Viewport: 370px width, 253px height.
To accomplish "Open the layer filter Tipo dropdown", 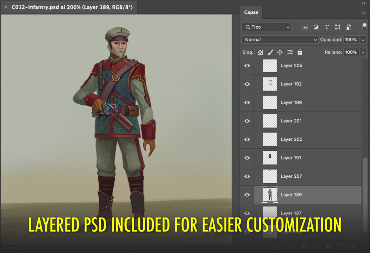I will pyautogui.click(x=266, y=27).
